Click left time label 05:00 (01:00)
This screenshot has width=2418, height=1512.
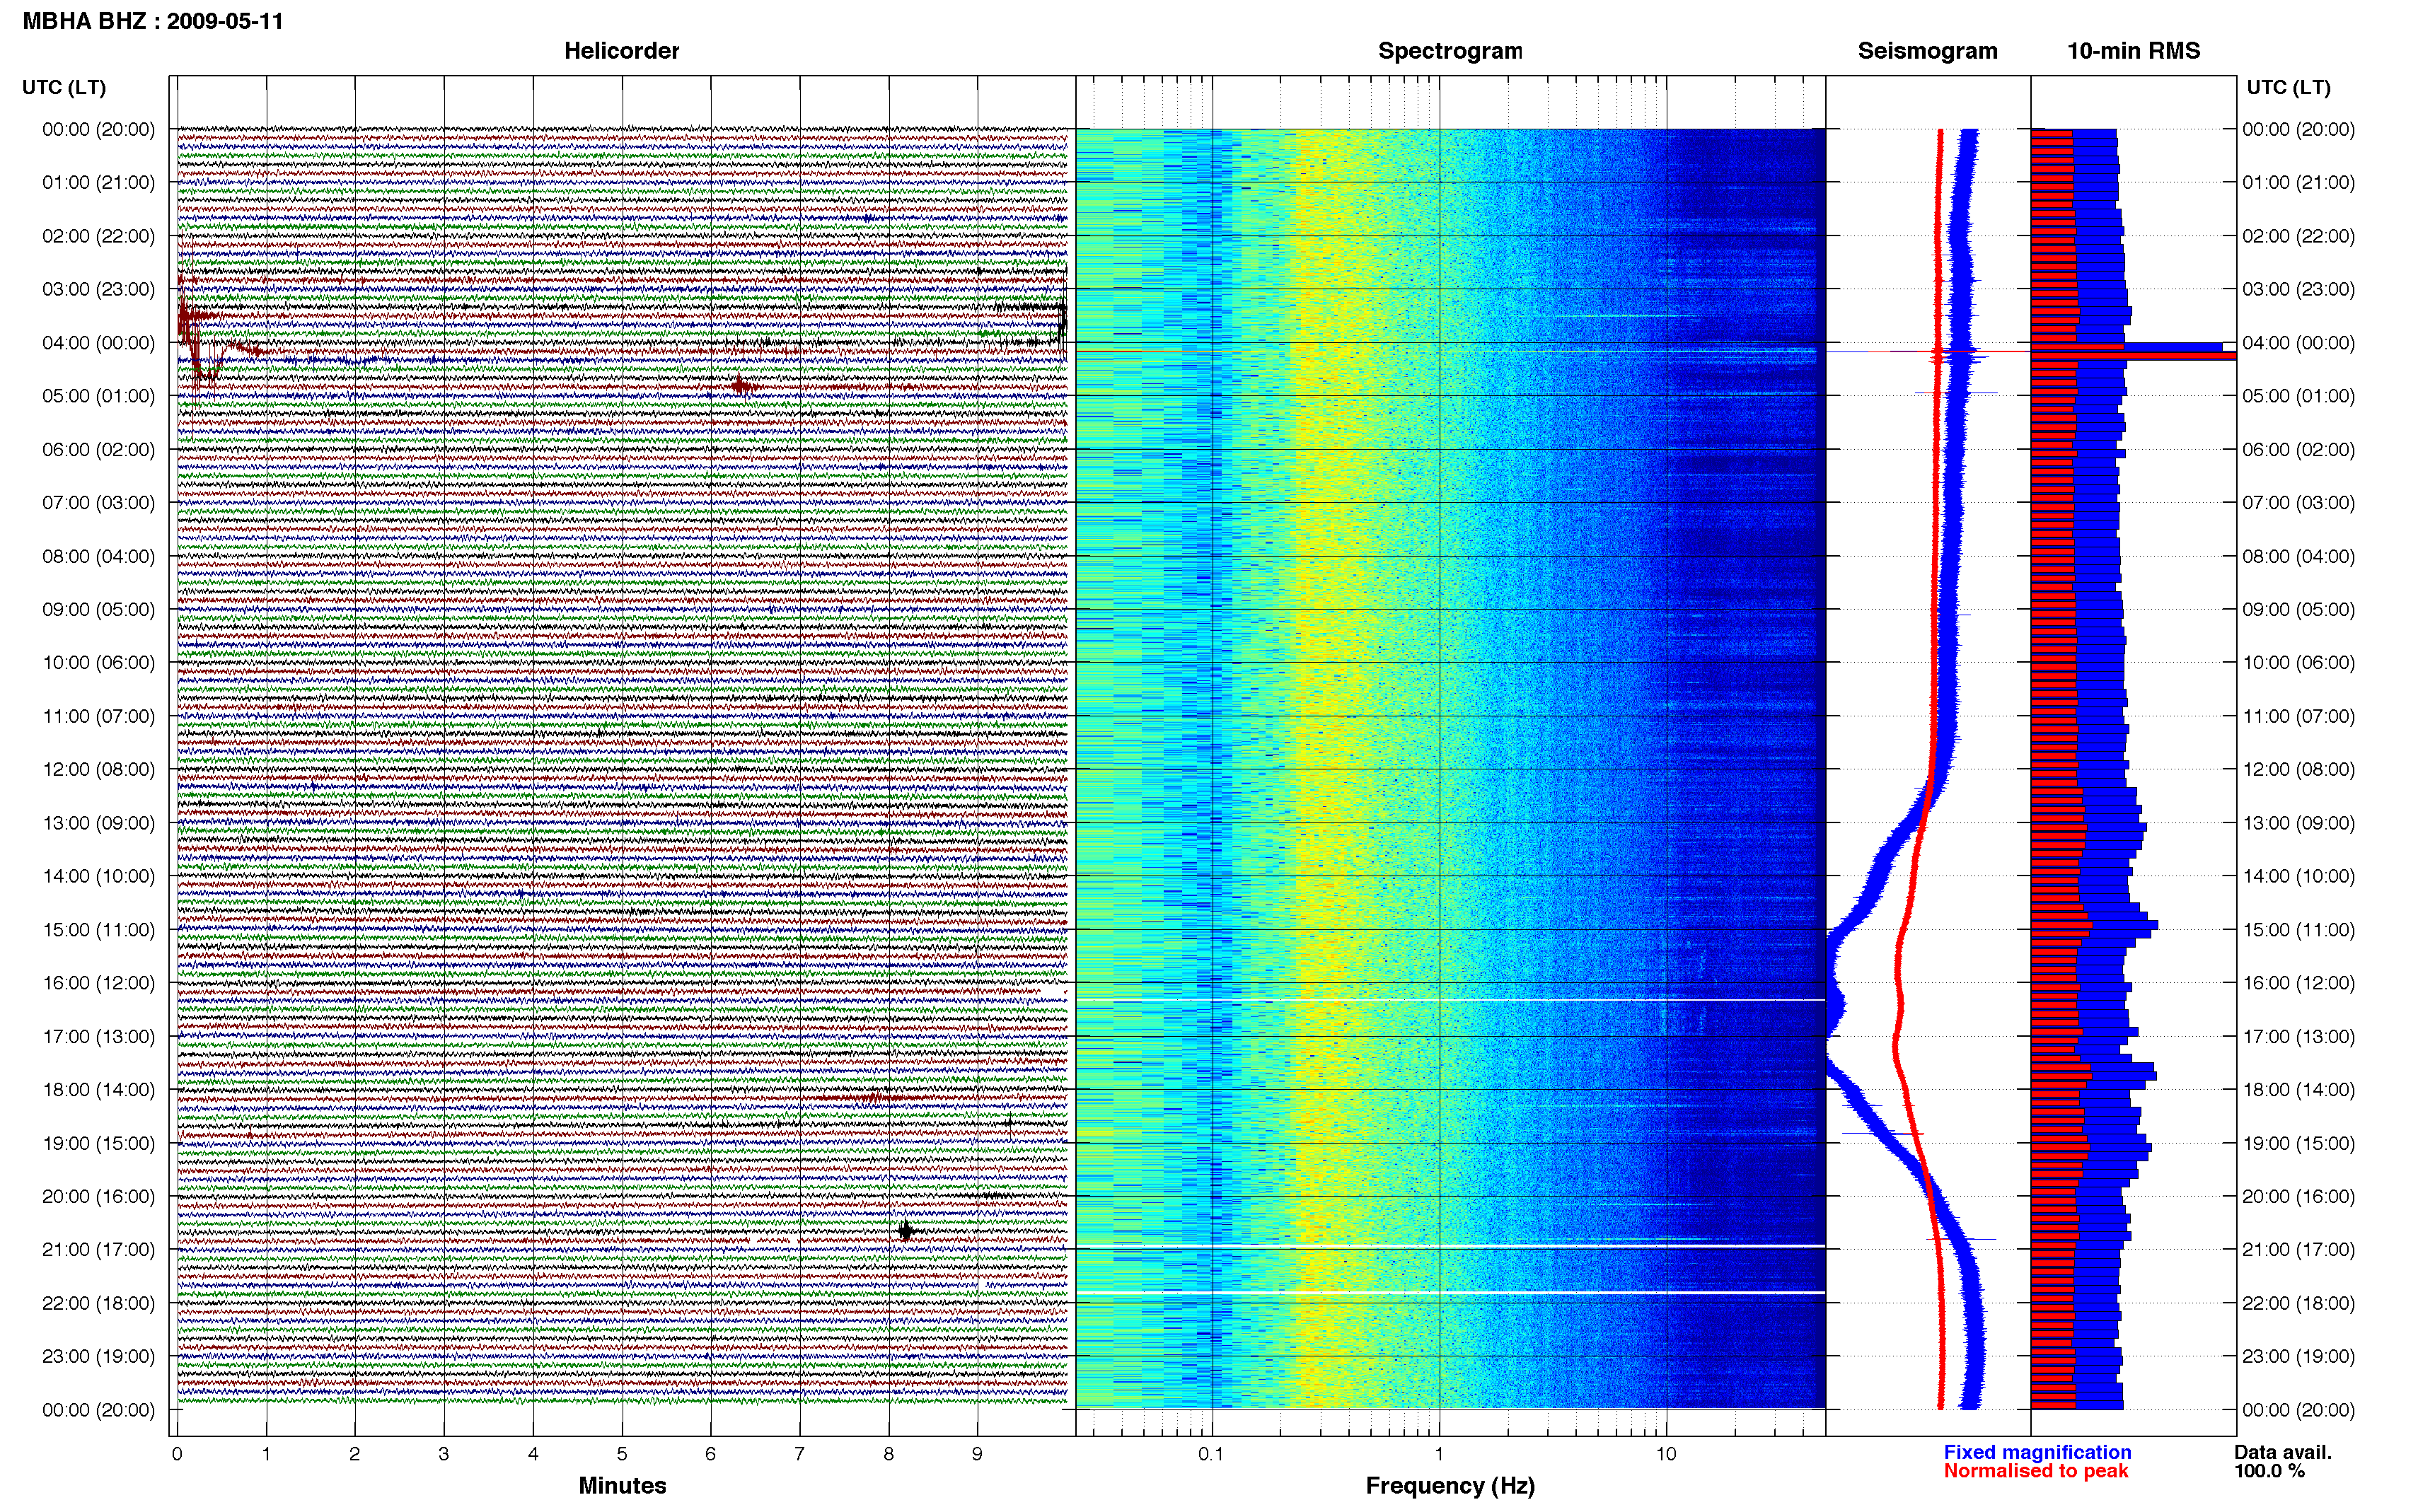[x=99, y=396]
